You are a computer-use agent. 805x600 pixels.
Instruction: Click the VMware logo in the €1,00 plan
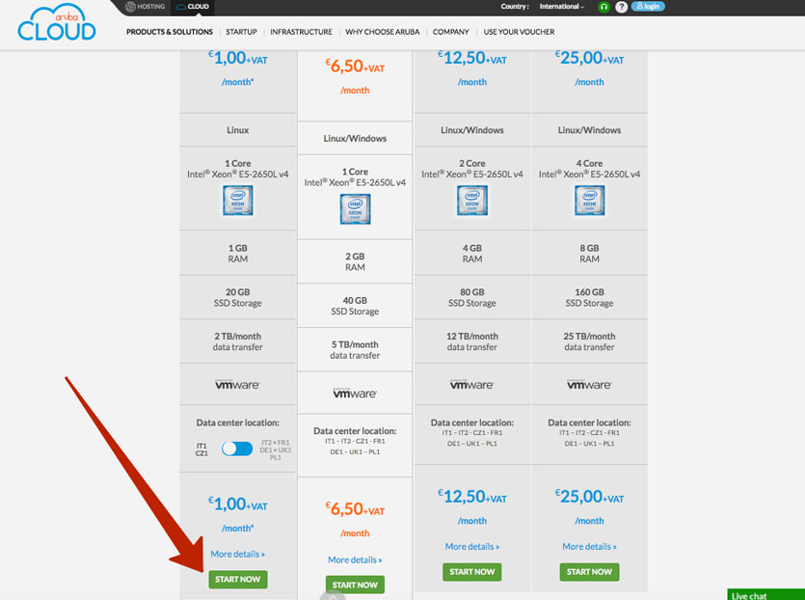pyautogui.click(x=238, y=384)
